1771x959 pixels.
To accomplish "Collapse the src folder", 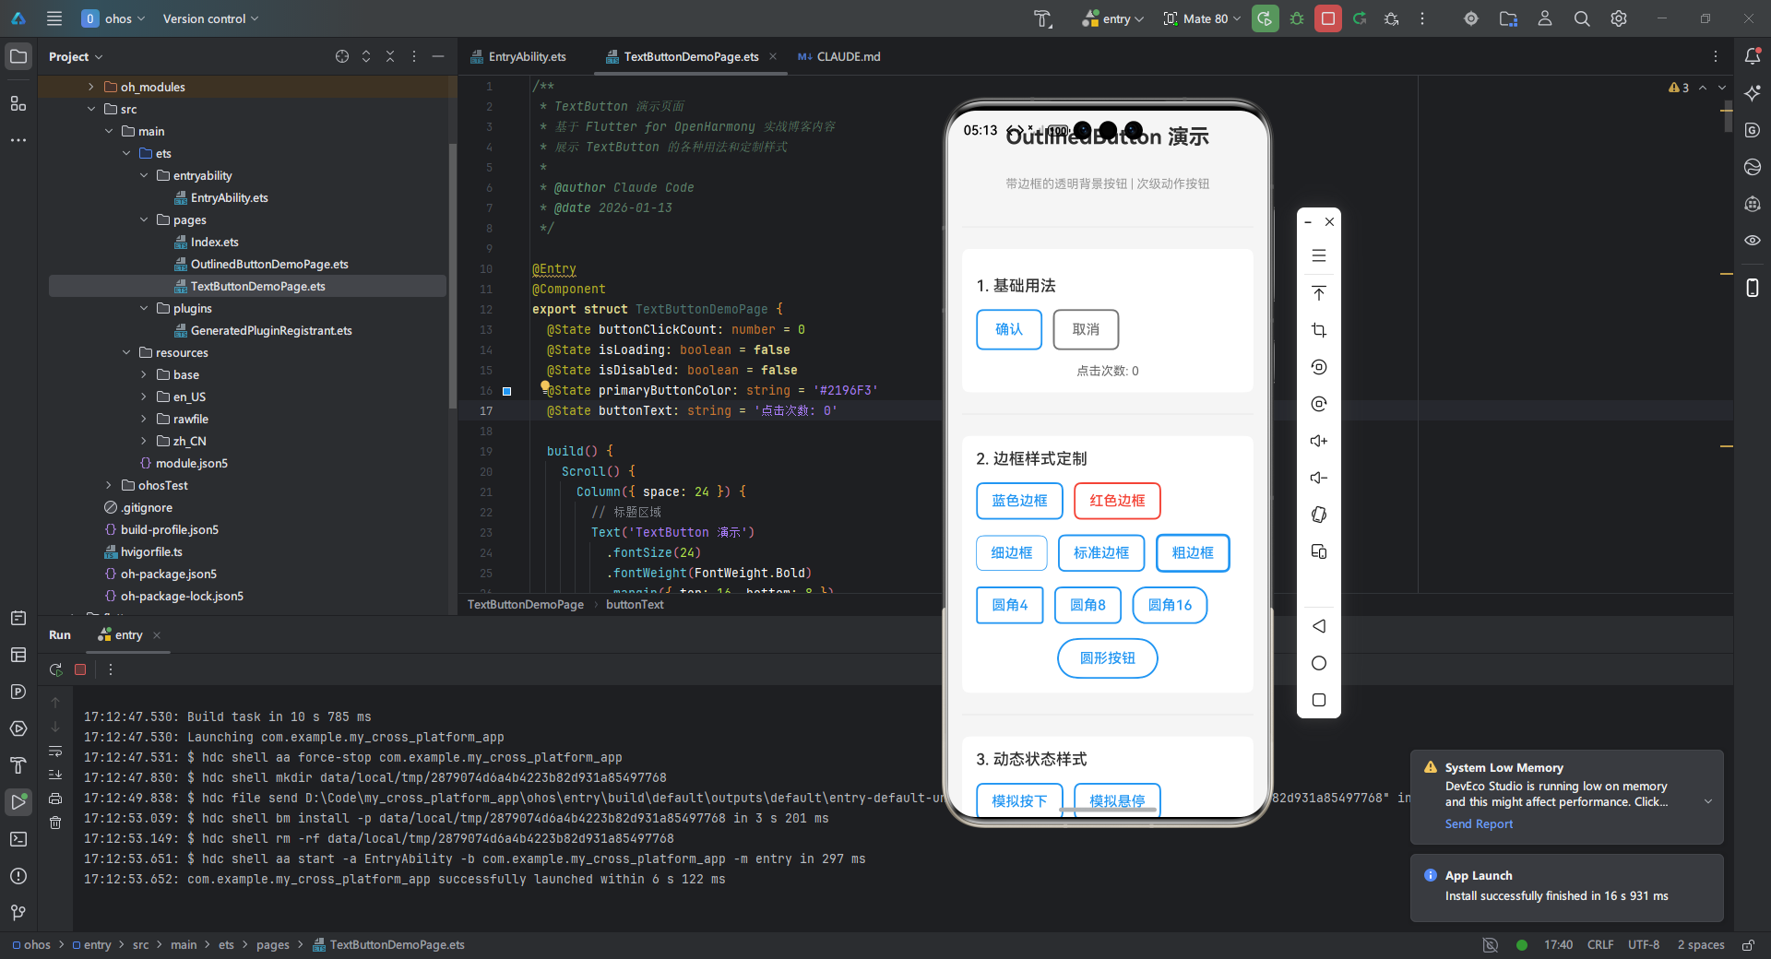I will click(x=90, y=109).
